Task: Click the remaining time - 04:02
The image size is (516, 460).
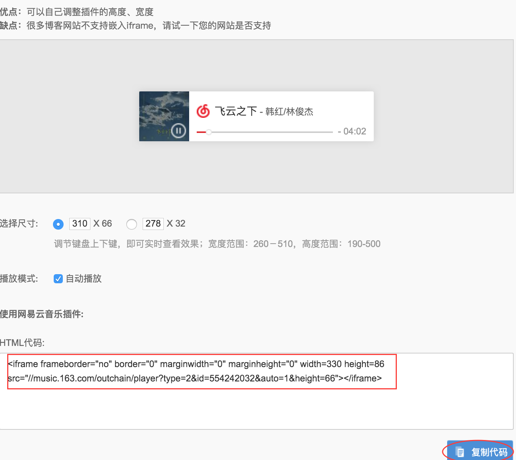Action: pyautogui.click(x=352, y=131)
